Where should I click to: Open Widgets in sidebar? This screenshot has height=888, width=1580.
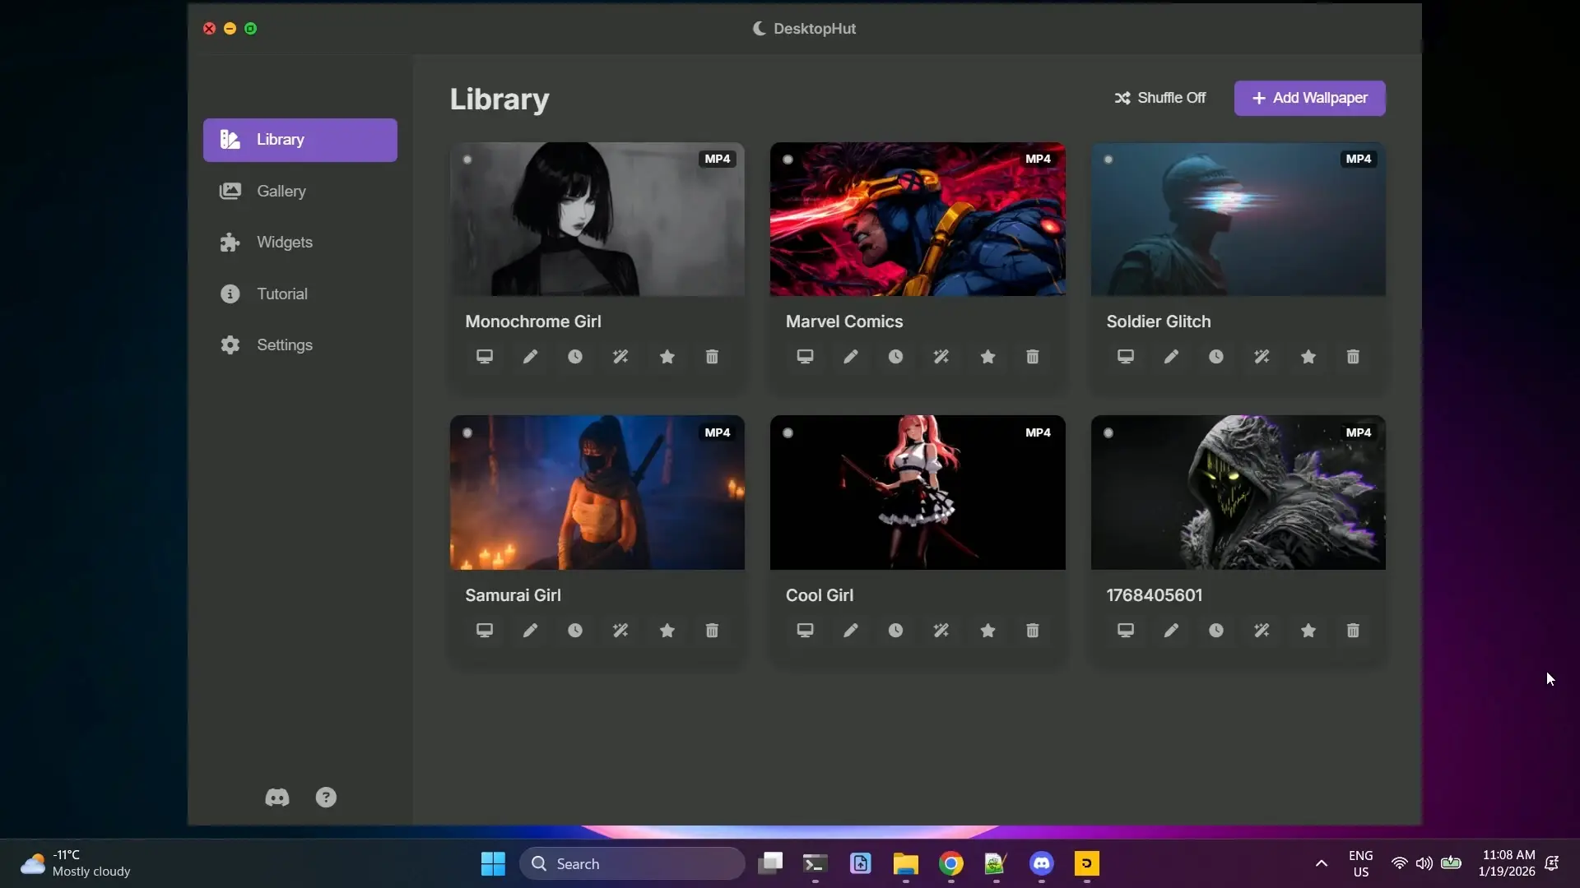(x=300, y=243)
